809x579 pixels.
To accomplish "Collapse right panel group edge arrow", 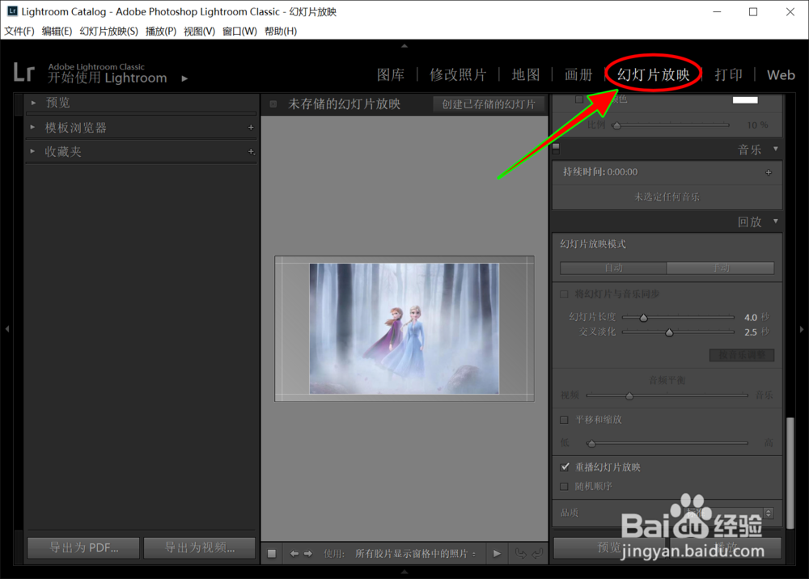I will coord(802,329).
